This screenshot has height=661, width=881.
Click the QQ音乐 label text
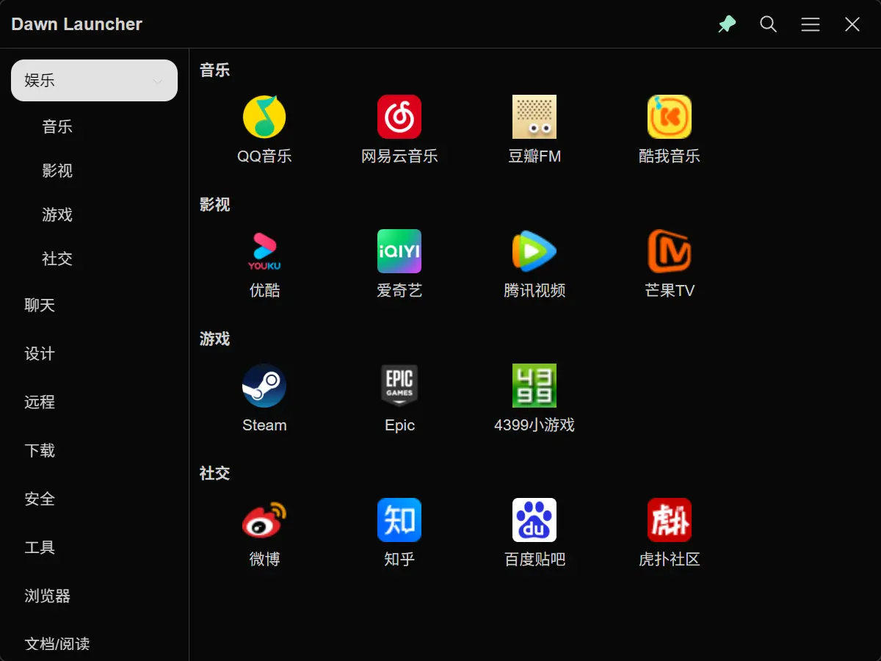[264, 156]
